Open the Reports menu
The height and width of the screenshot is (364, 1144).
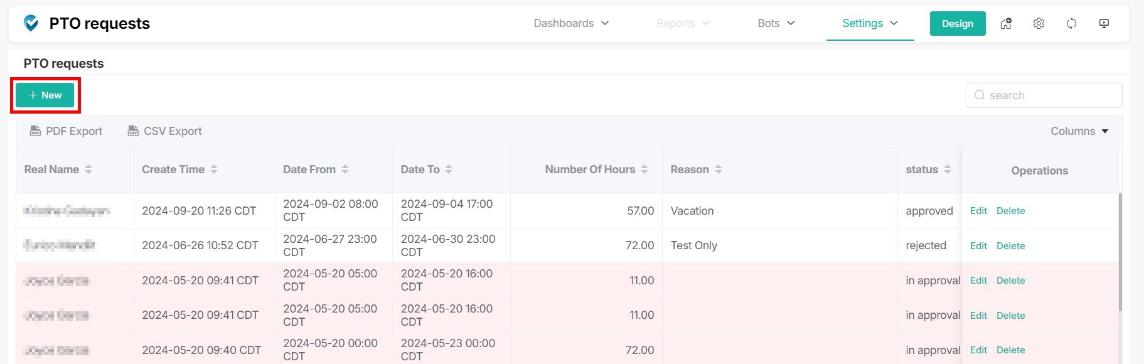pos(683,23)
